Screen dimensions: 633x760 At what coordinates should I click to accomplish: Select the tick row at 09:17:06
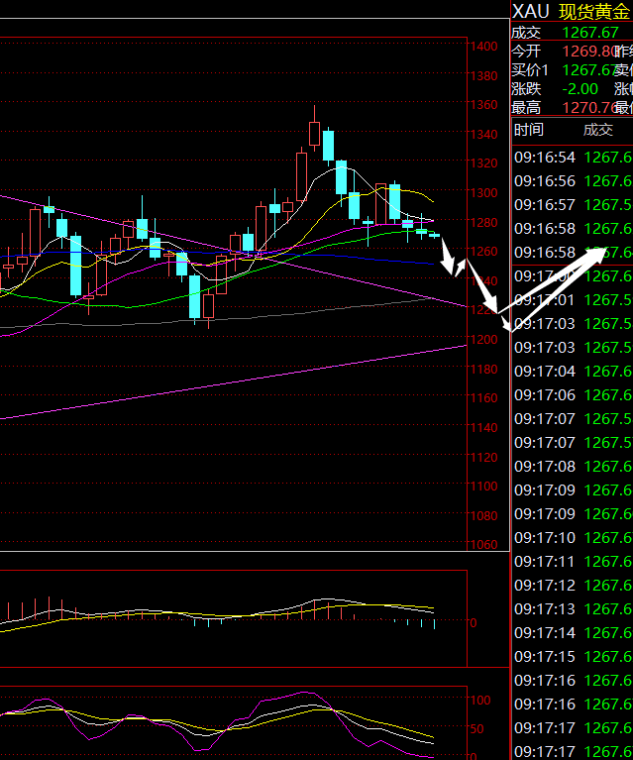(x=572, y=395)
